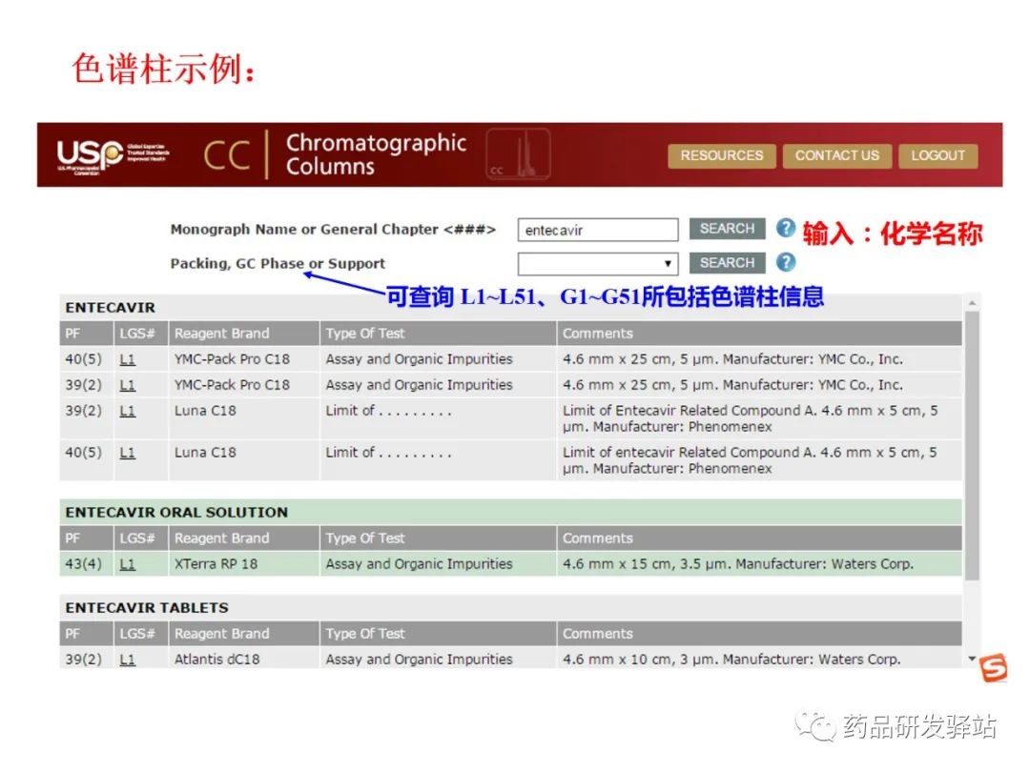The width and height of the screenshot is (1030, 772).
Task: Click the scrollbar down arrow
Action: [x=972, y=659]
